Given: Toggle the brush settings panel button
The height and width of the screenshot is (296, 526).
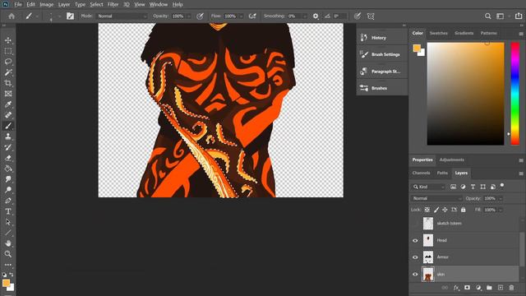Looking at the screenshot, I should click(x=70, y=16).
